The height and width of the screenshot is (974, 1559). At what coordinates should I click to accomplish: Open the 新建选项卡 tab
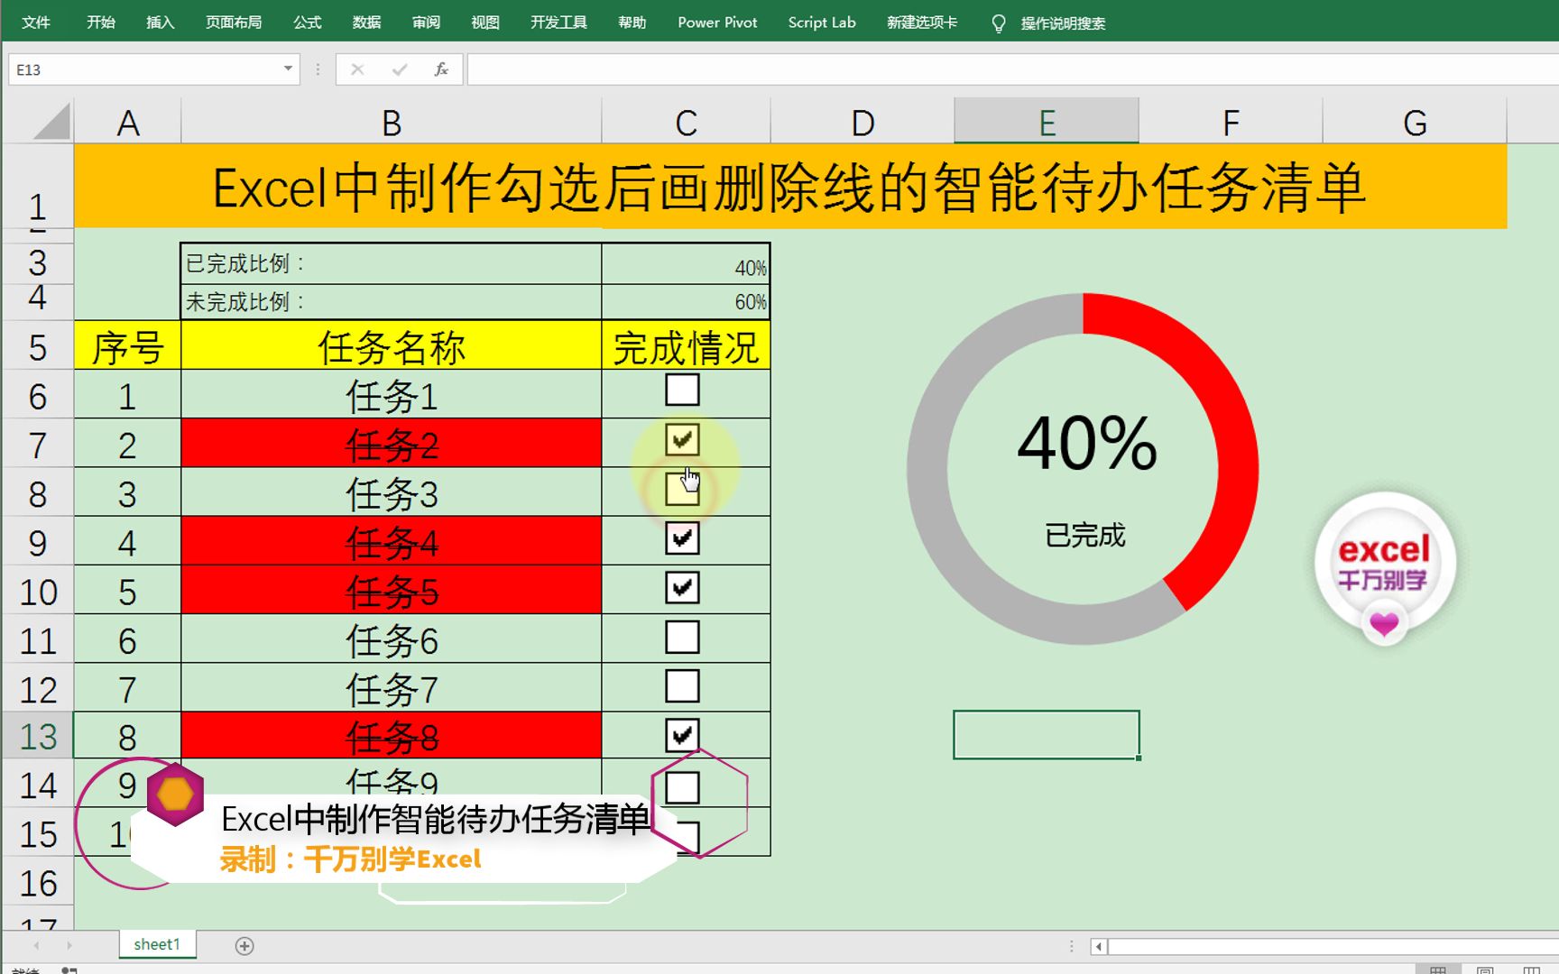(921, 23)
